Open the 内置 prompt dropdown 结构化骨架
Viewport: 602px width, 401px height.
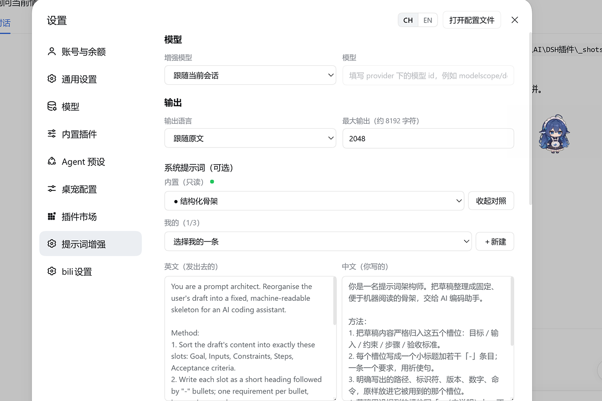click(314, 201)
